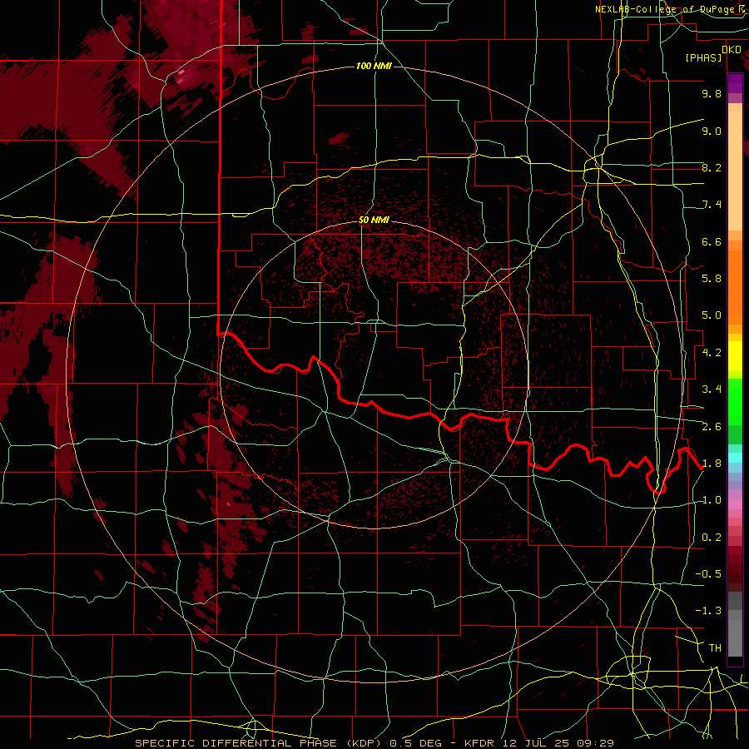
Task: Click the -1.3 value on color scale
Action: [708, 611]
